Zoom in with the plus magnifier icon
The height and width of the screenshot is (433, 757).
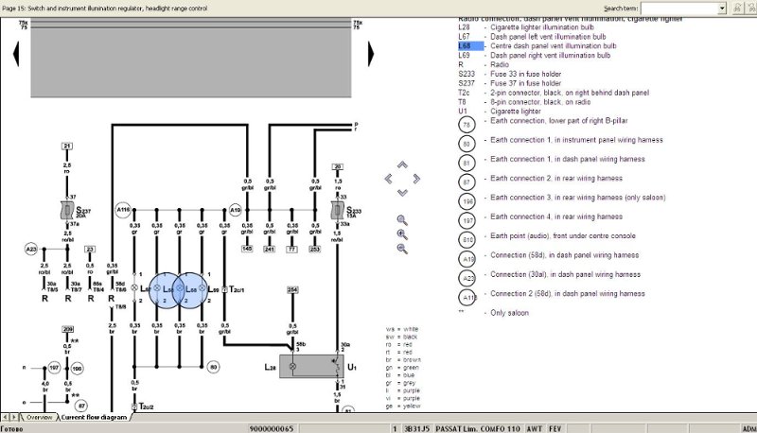click(401, 234)
